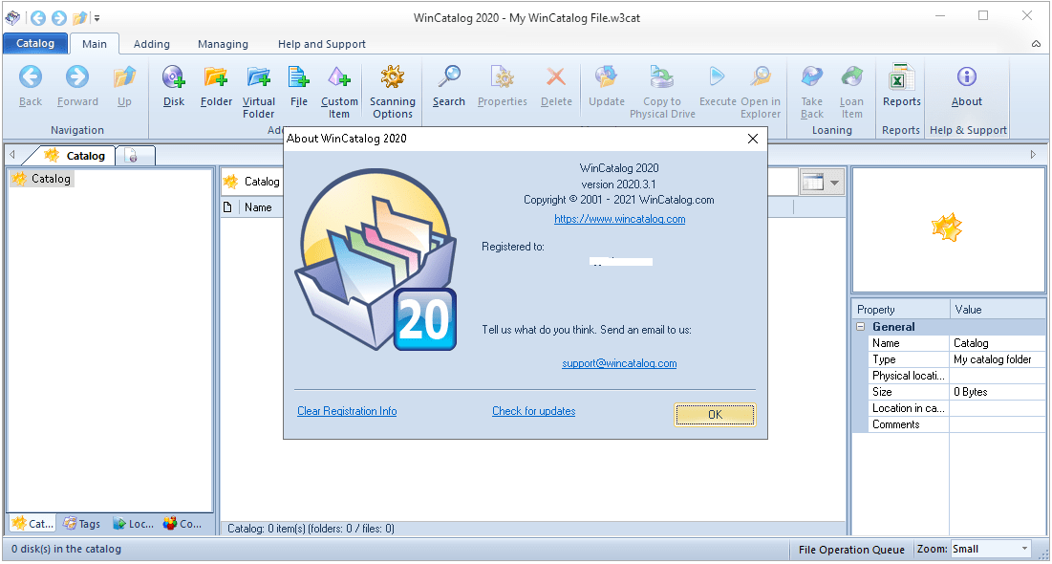
Task: Click the tab strip left arrow
Action: (x=11, y=155)
